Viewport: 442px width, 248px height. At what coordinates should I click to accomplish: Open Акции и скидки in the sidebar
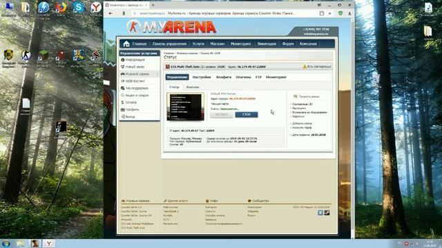[137, 95]
